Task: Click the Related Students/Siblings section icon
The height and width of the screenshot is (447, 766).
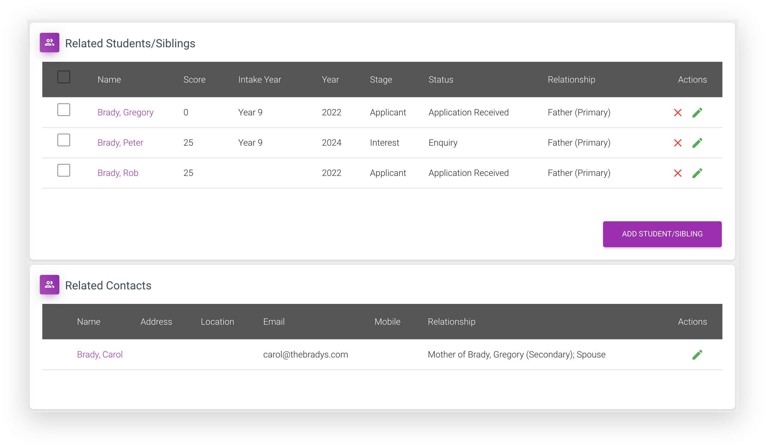Action: pyautogui.click(x=49, y=43)
